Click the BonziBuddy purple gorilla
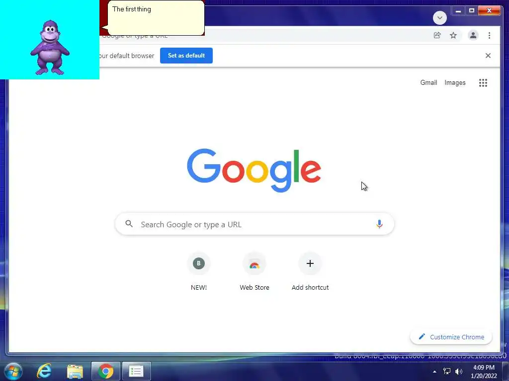This screenshot has height=381, width=509. click(x=50, y=48)
